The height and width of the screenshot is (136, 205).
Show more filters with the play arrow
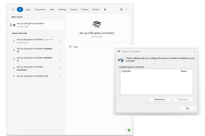pyautogui.click(x=105, y=9)
